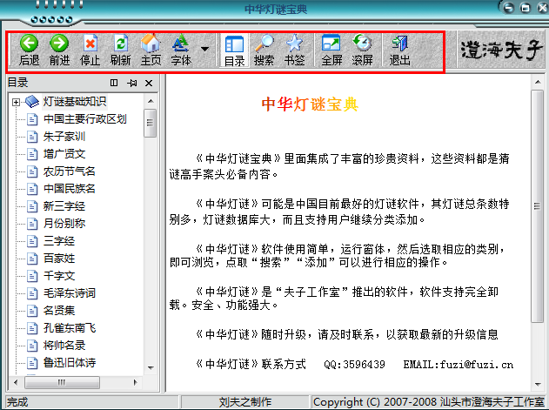The width and height of the screenshot is (549, 410).
Task: Click content pane scroll up arrow
Action: click(538, 83)
